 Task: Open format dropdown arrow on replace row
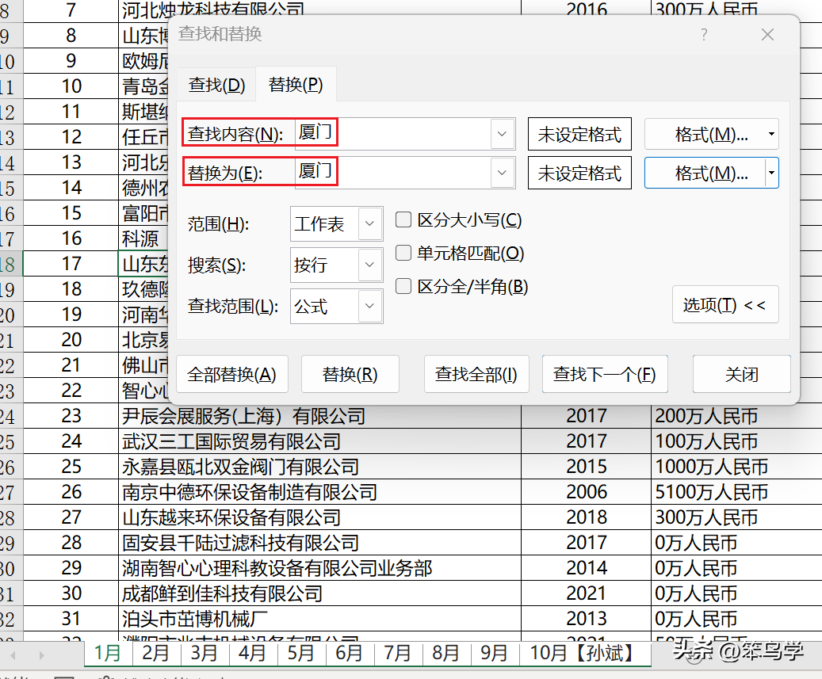(x=772, y=173)
